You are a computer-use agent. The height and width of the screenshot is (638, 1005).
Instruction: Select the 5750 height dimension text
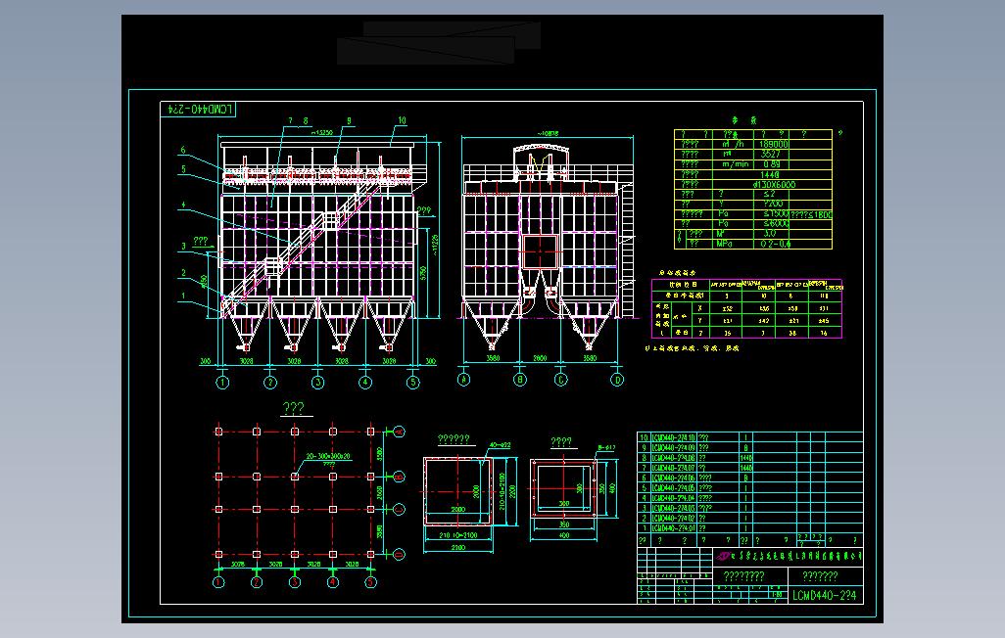(x=423, y=272)
